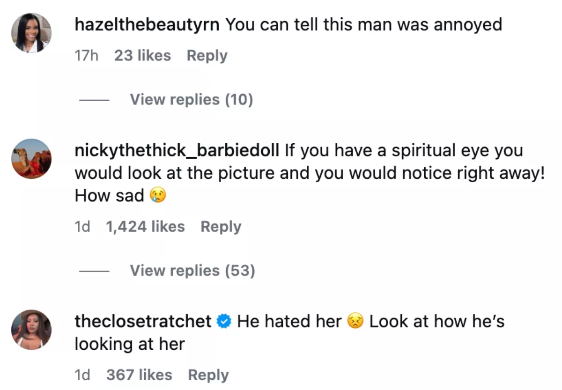Click the 17h comment timestamp
The image size is (562, 390).
87,56
